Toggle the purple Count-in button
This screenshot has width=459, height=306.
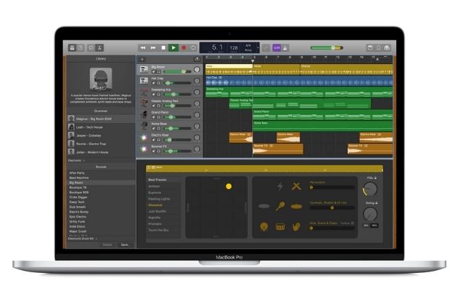tap(276, 48)
